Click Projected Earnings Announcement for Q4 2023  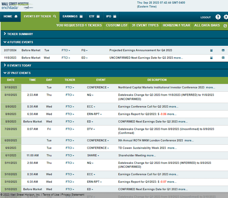(141, 50)
